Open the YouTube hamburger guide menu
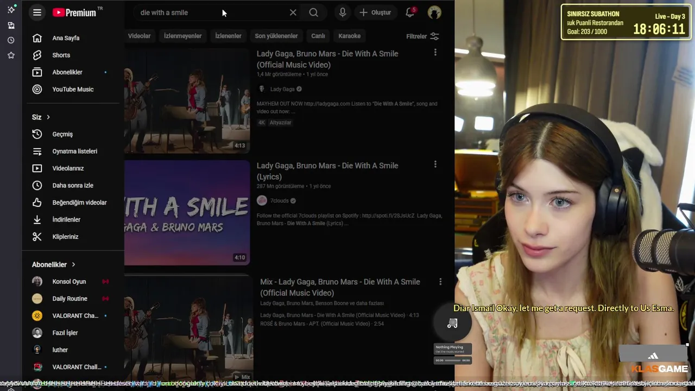 tap(37, 12)
